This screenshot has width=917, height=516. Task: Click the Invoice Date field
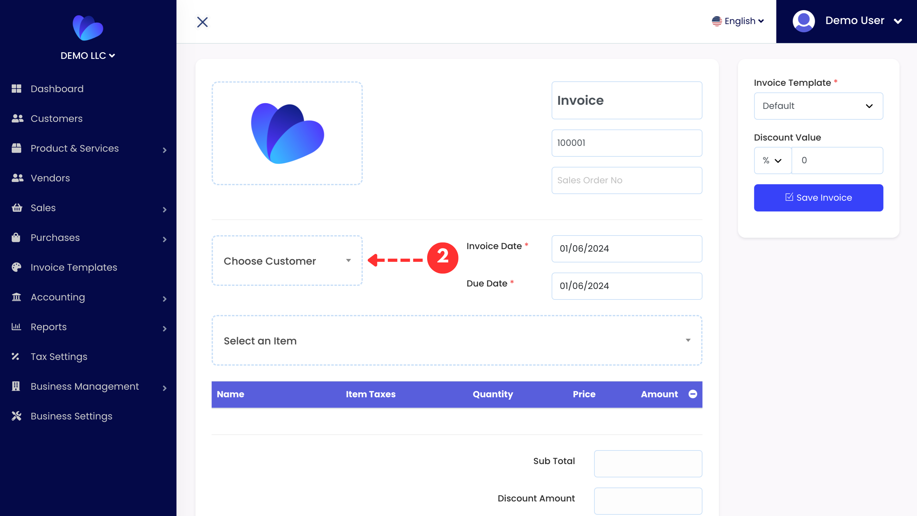pos(627,249)
